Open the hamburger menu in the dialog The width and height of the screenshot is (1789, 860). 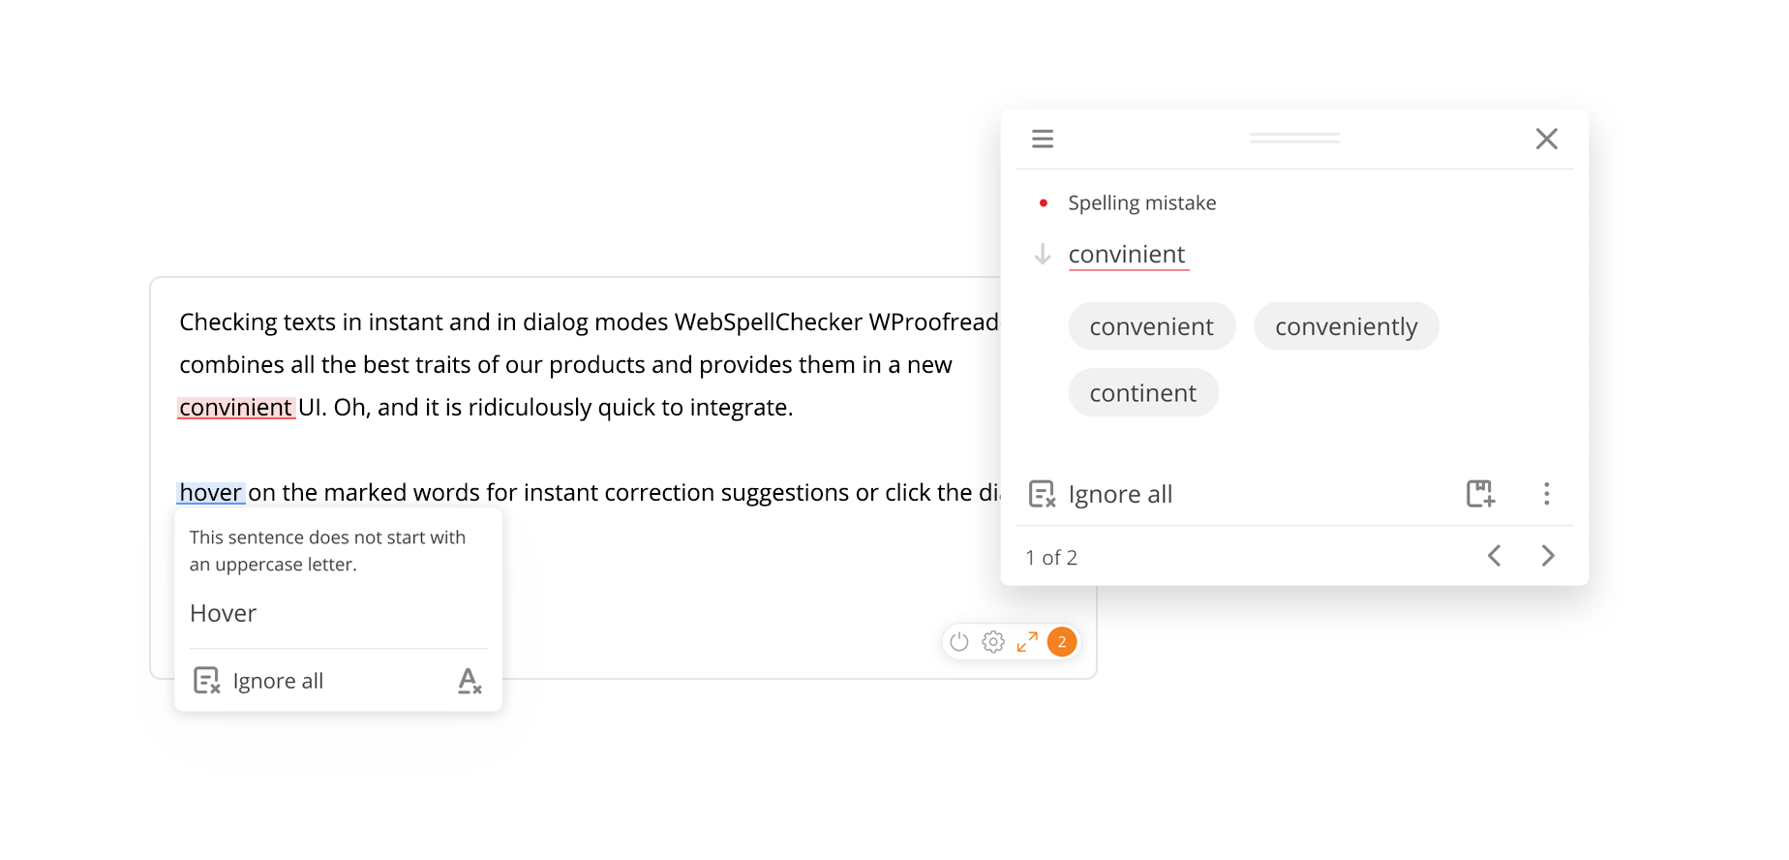(x=1043, y=138)
